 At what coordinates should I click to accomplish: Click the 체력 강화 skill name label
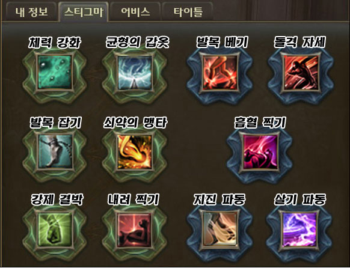coord(55,42)
